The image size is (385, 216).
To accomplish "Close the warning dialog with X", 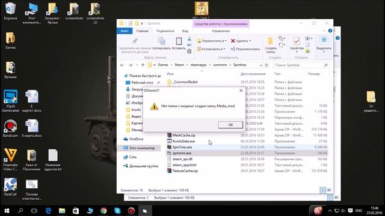I will [241, 91].
